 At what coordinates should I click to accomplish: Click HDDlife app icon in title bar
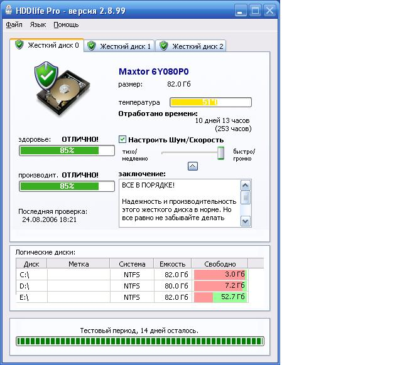coord(9,10)
